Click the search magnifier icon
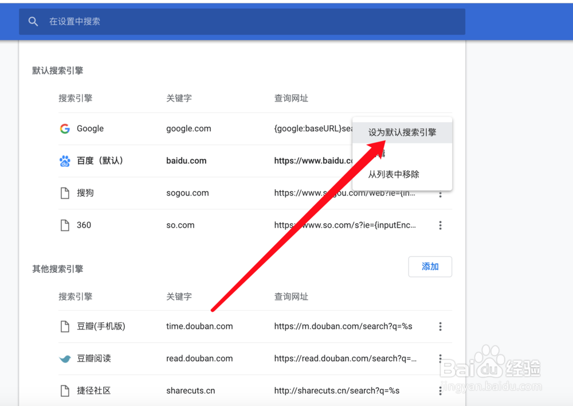The height and width of the screenshot is (406, 573). [x=33, y=22]
